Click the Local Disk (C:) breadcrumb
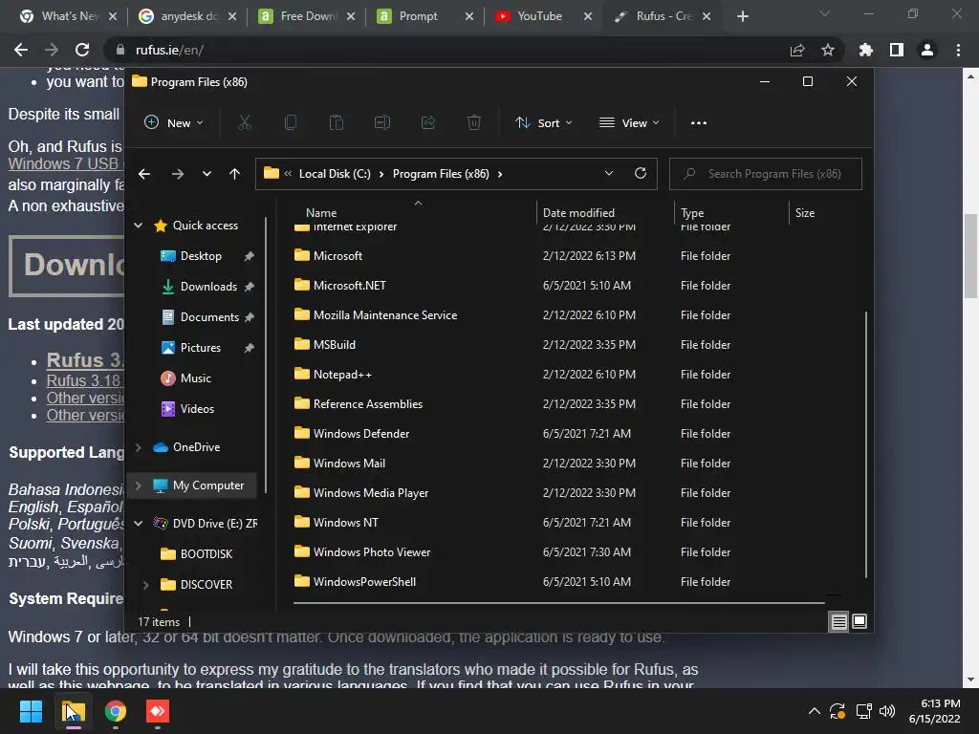The width and height of the screenshot is (979, 734). (335, 174)
